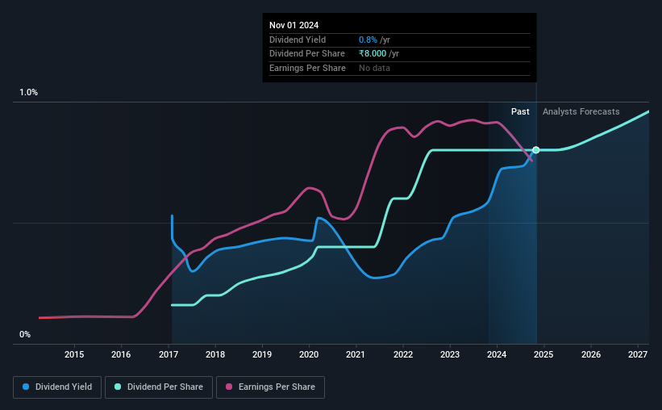
Task: Click the Analysts Forecasts label
Action: [x=581, y=111]
